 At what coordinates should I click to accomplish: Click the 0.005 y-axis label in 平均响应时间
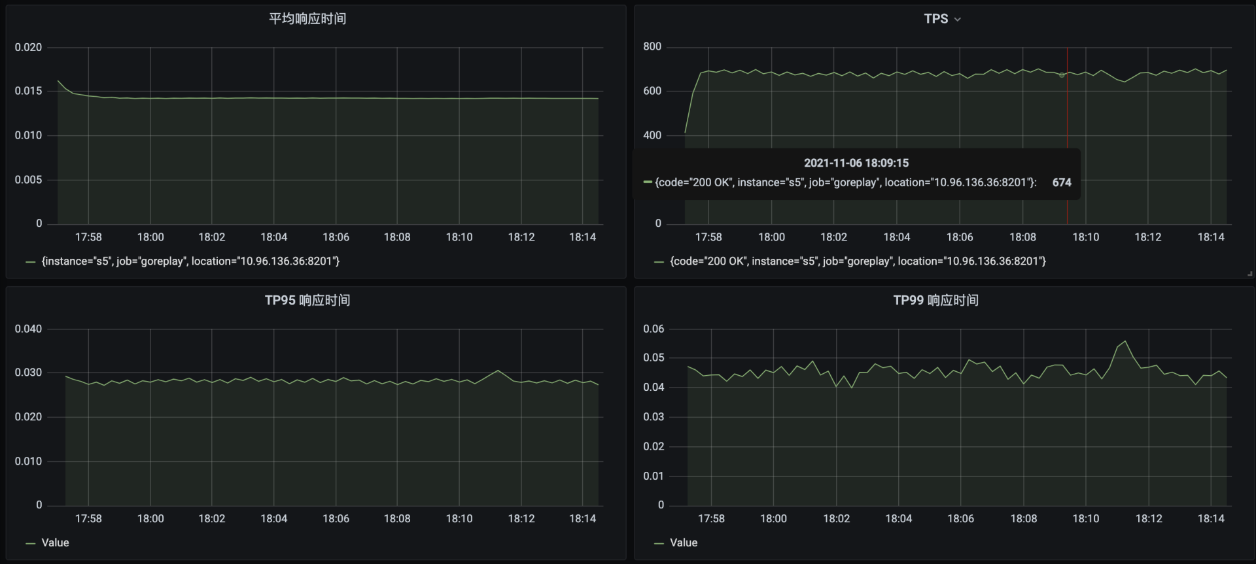click(28, 180)
